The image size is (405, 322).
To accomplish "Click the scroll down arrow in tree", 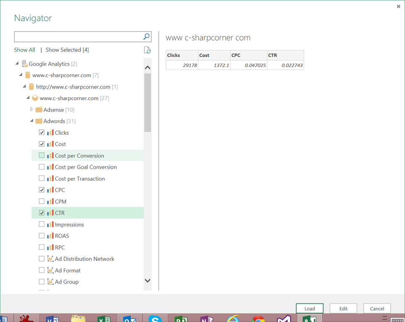I will click(x=147, y=280).
